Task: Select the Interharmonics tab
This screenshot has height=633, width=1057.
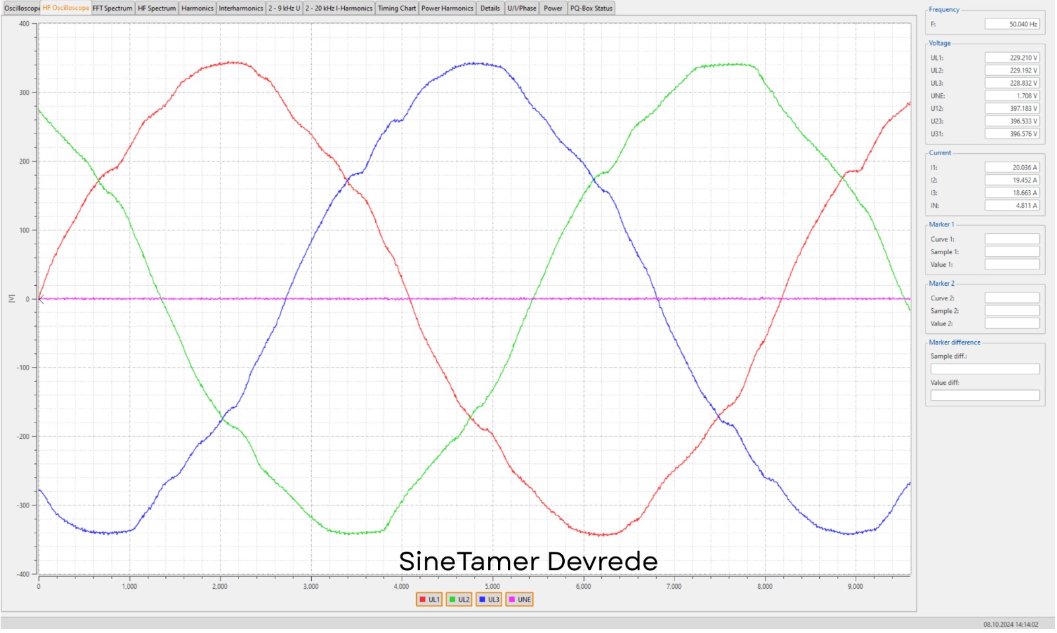Action: click(x=240, y=9)
